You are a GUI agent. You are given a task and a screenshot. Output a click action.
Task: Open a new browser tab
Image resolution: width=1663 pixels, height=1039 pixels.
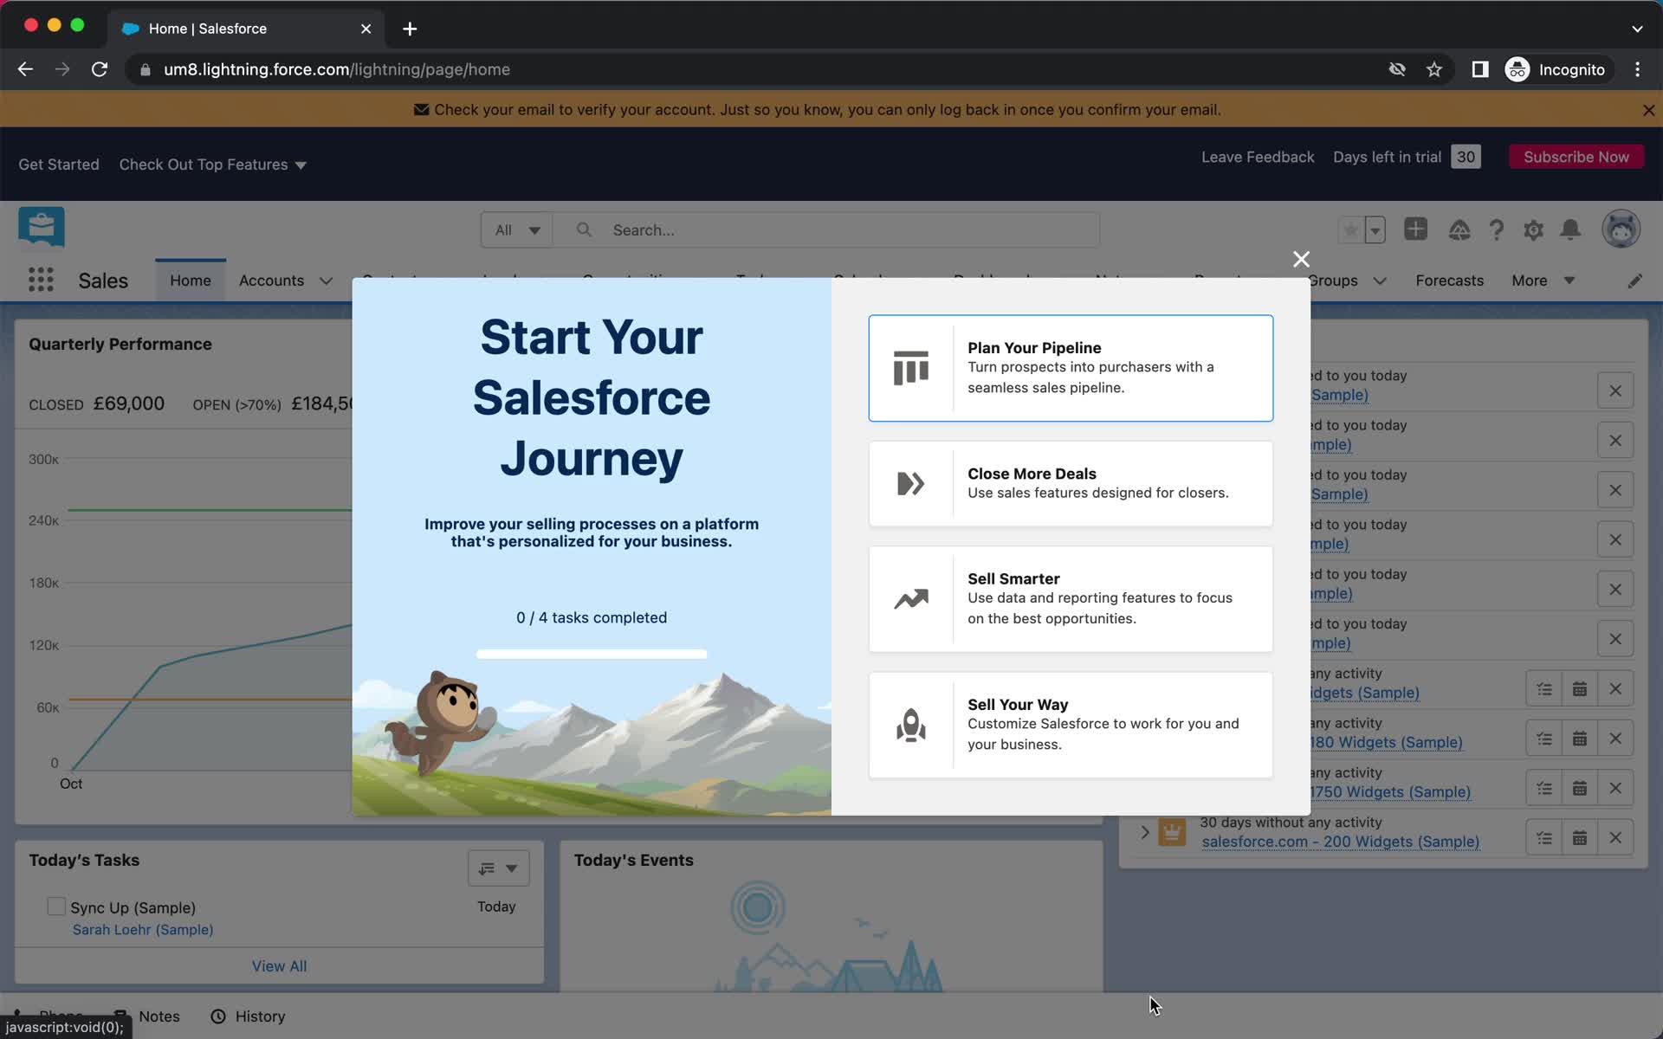click(x=410, y=29)
